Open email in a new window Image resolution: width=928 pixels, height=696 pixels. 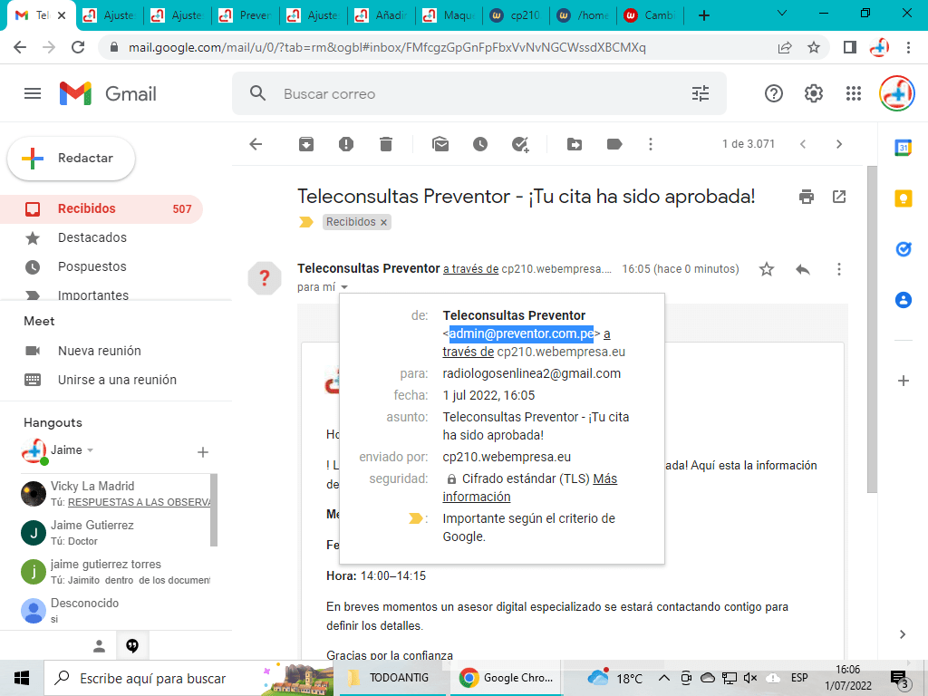[x=839, y=197]
